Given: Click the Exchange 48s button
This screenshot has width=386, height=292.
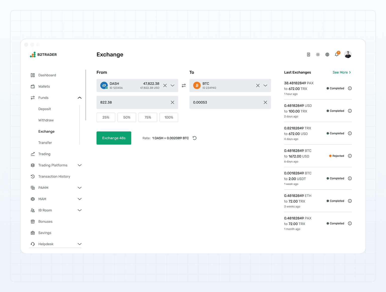Looking at the screenshot, I should pyautogui.click(x=114, y=138).
